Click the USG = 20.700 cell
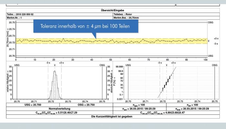The height and width of the screenshot is (129, 226). pyautogui.click(x=32, y=105)
